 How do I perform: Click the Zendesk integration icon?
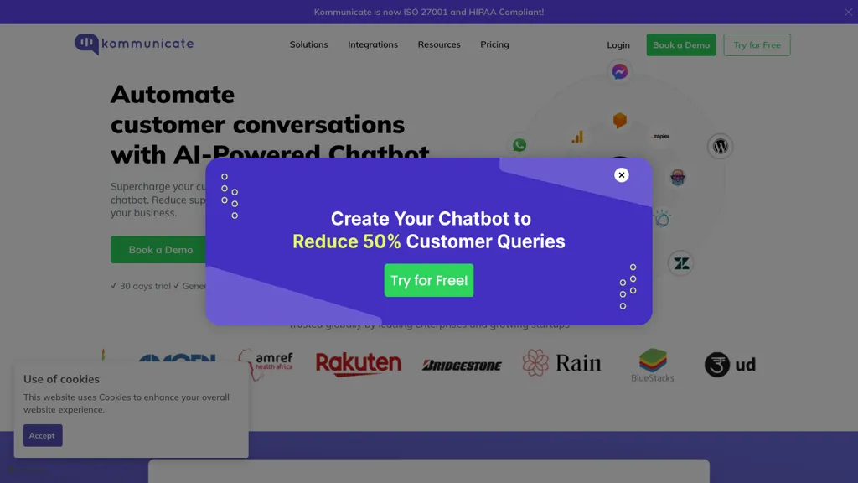click(x=680, y=263)
